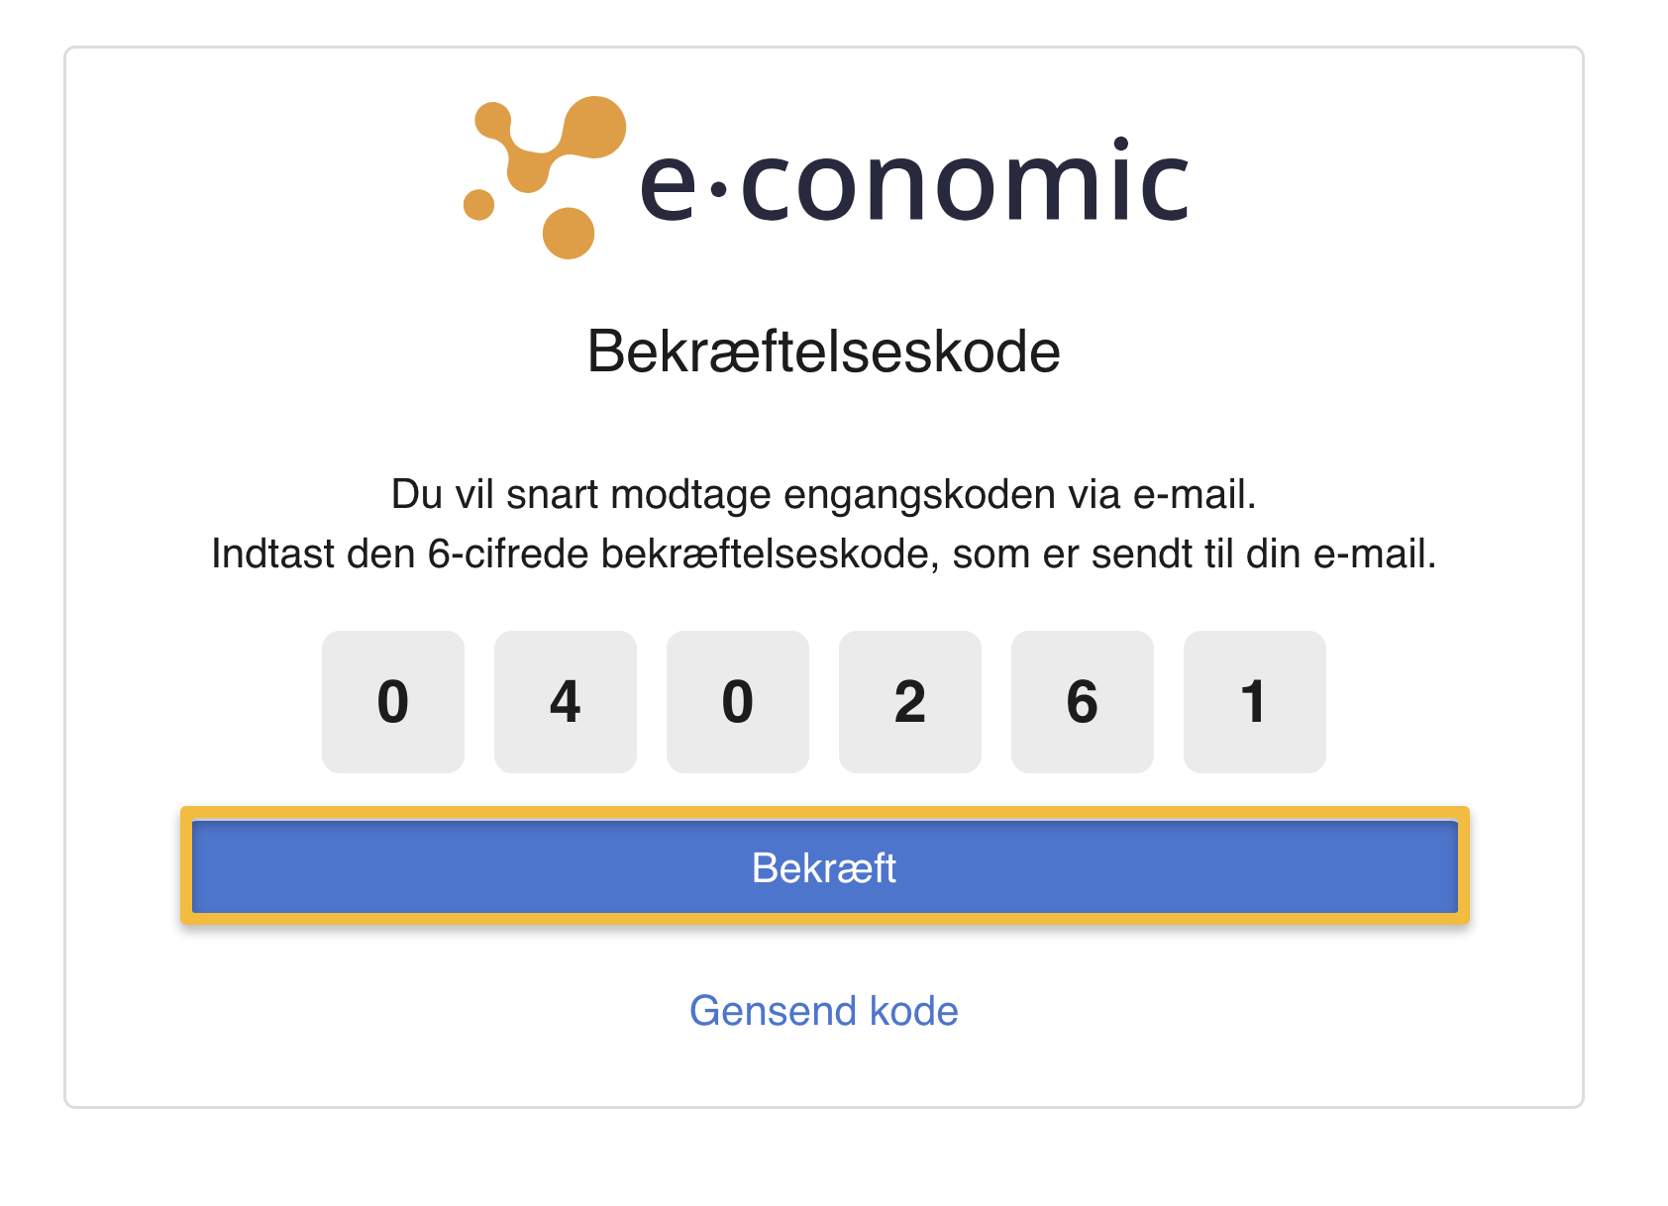Click the orange e-conomic molecule logo symbol
The width and height of the screenshot is (1668, 1206).
[x=545, y=177]
